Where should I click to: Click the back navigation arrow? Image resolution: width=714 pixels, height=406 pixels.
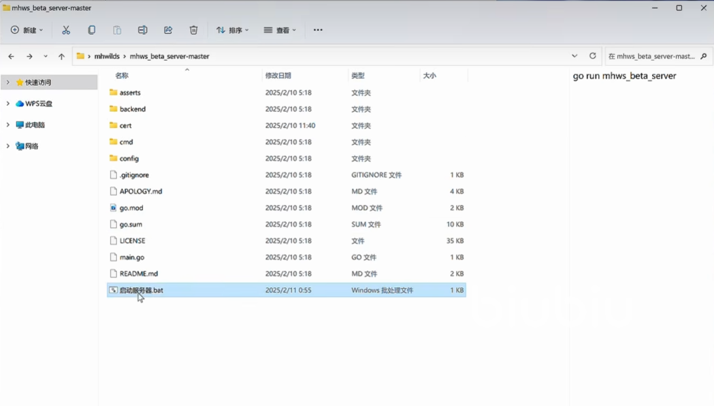coord(11,57)
